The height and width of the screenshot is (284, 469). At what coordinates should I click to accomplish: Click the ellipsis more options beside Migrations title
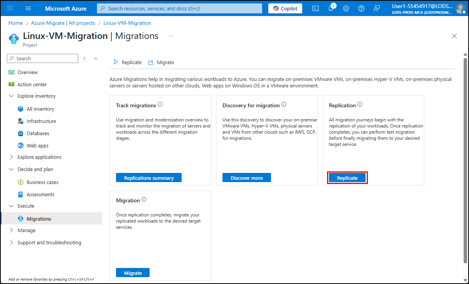[x=171, y=36]
